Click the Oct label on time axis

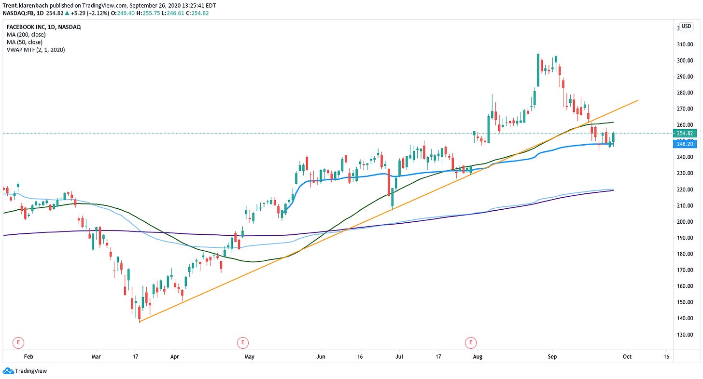tap(627, 357)
